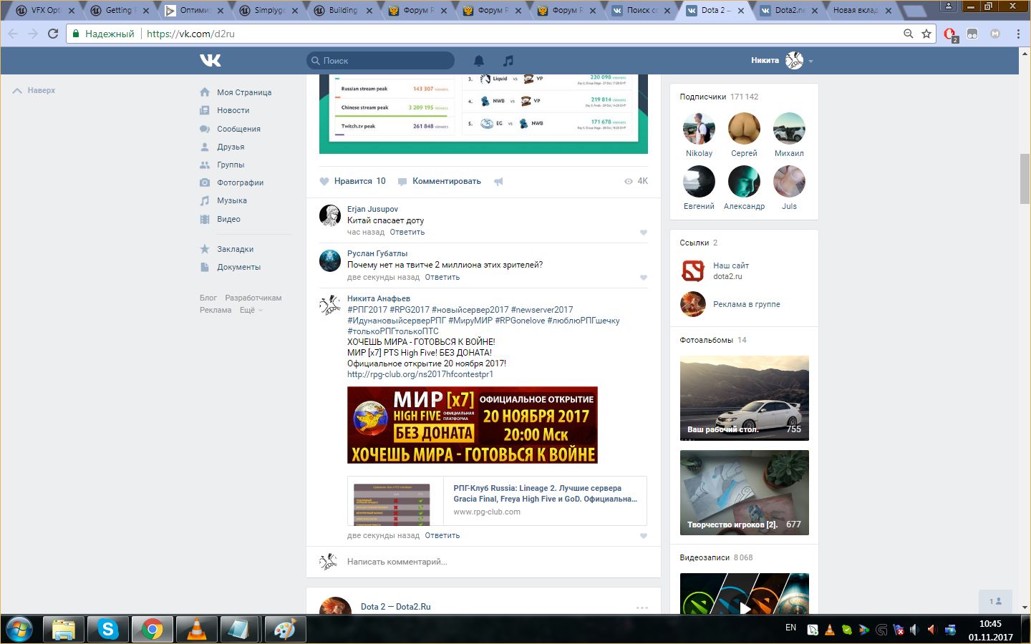Click Комментировать under the post
The width and height of the screenshot is (1031, 644).
(x=440, y=181)
